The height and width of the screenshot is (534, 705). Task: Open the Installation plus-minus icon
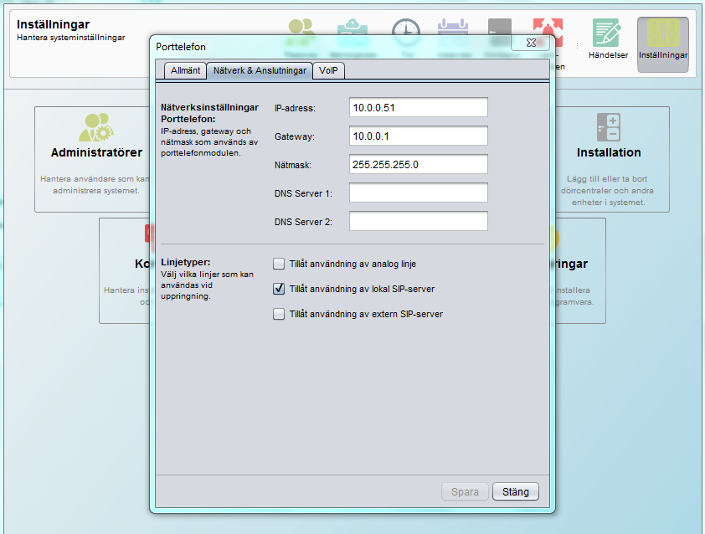[609, 127]
